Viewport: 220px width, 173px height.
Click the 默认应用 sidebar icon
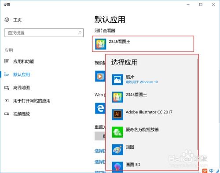7,74
